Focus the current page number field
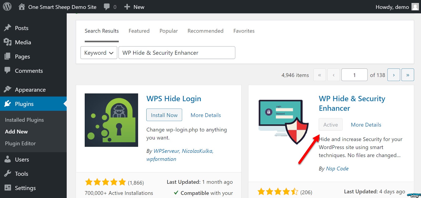This screenshot has height=198, width=421. click(x=354, y=75)
